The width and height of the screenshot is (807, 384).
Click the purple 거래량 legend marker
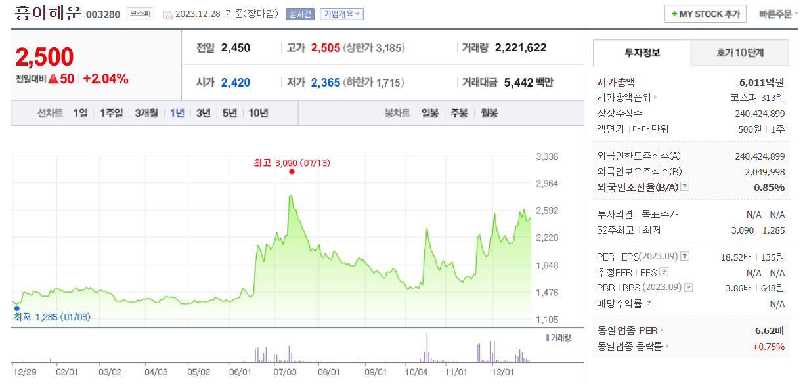pyautogui.click(x=548, y=337)
